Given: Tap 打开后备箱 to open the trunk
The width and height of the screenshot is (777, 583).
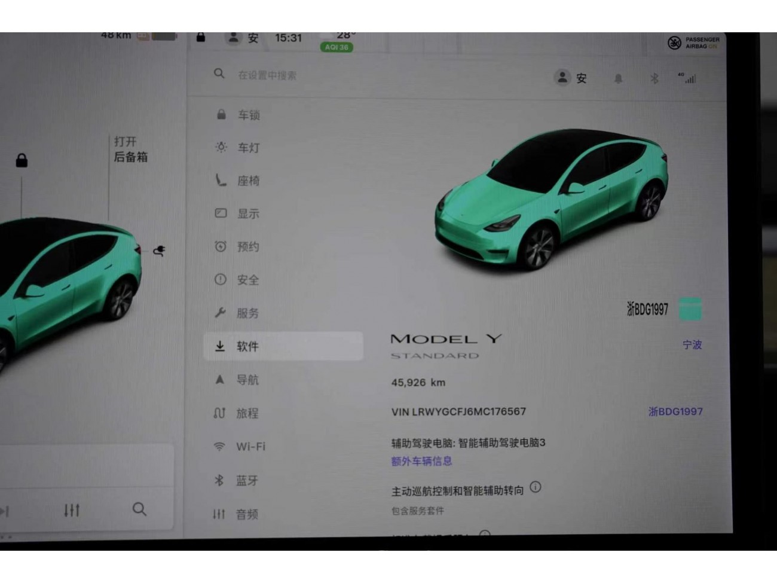Looking at the screenshot, I should pos(130,149).
